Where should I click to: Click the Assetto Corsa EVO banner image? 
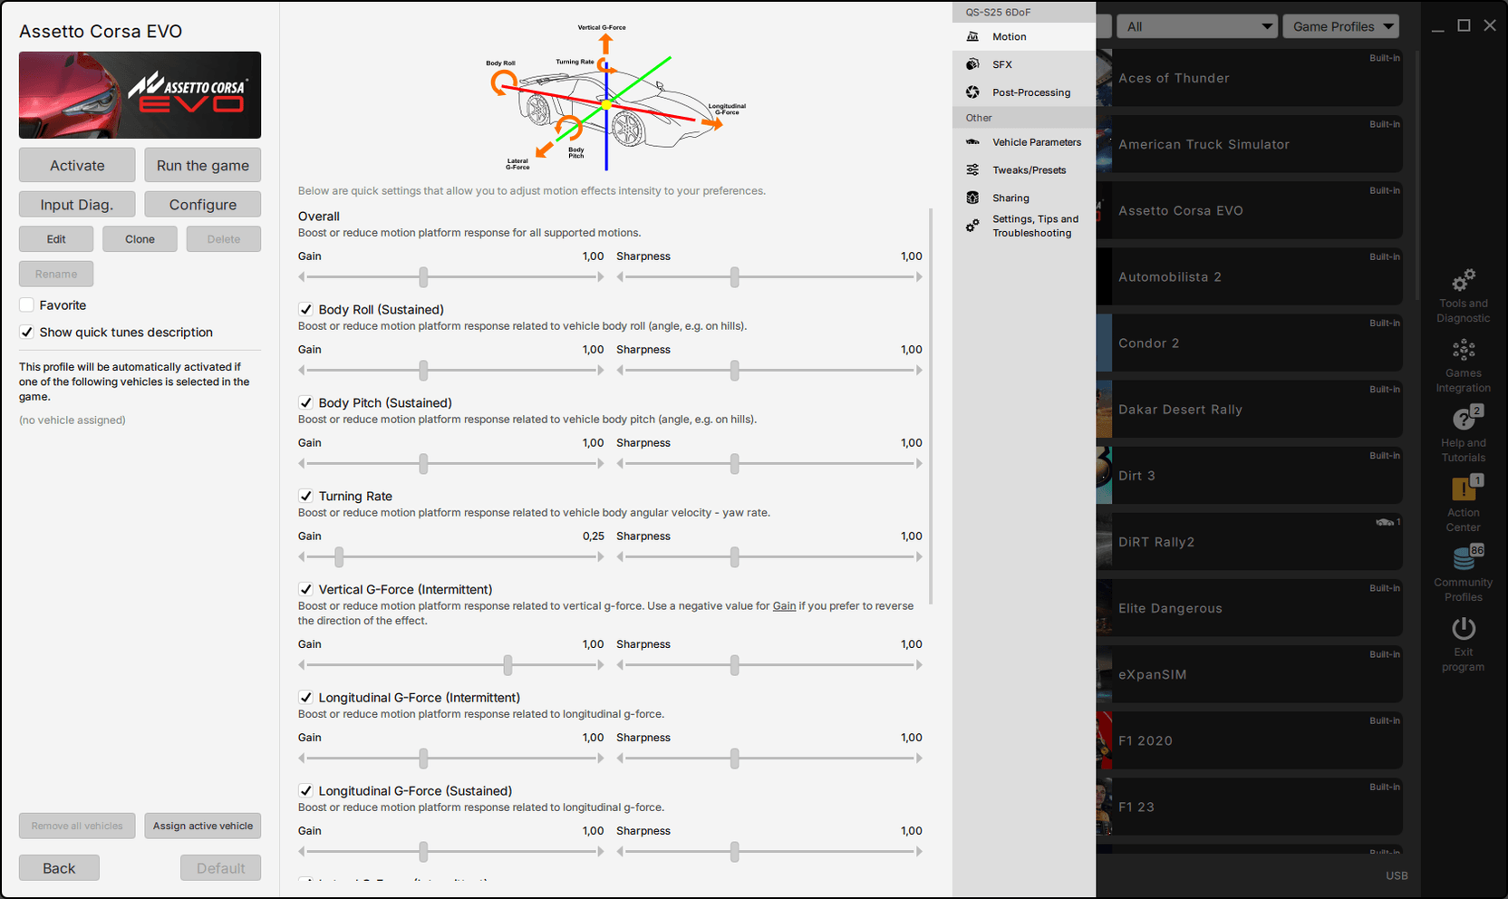(x=140, y=95)
